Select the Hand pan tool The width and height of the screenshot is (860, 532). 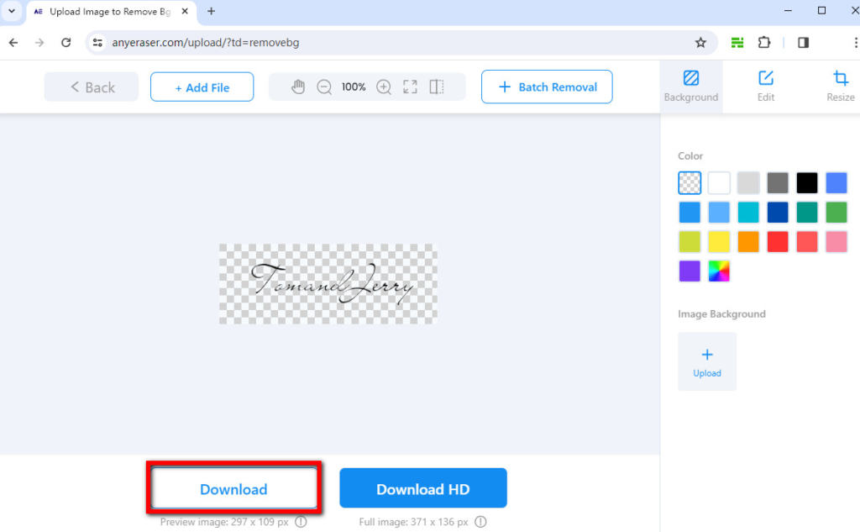pos(298,87)
